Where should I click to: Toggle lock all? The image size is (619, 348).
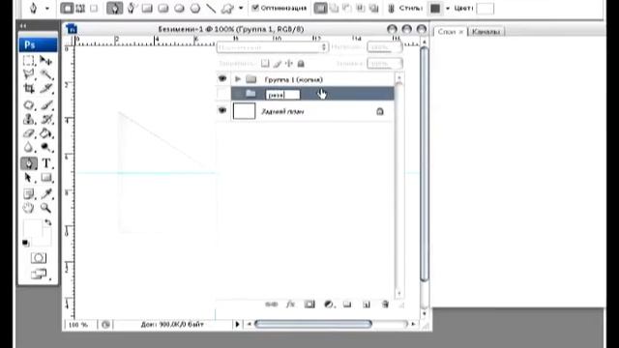point(301,64)
